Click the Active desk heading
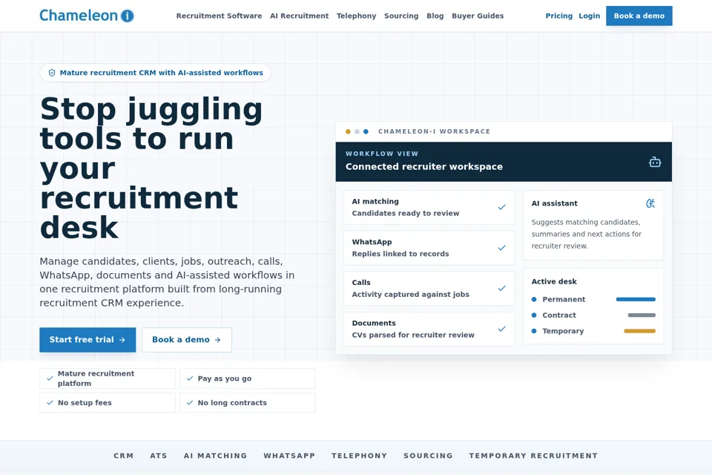 tap(554, 281)
